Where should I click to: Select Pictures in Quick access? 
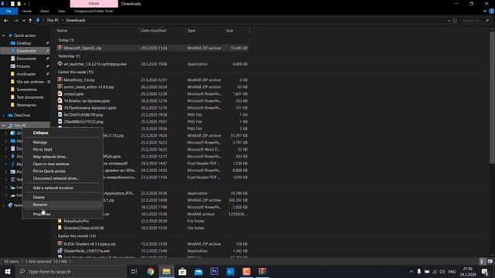(23, 66)
